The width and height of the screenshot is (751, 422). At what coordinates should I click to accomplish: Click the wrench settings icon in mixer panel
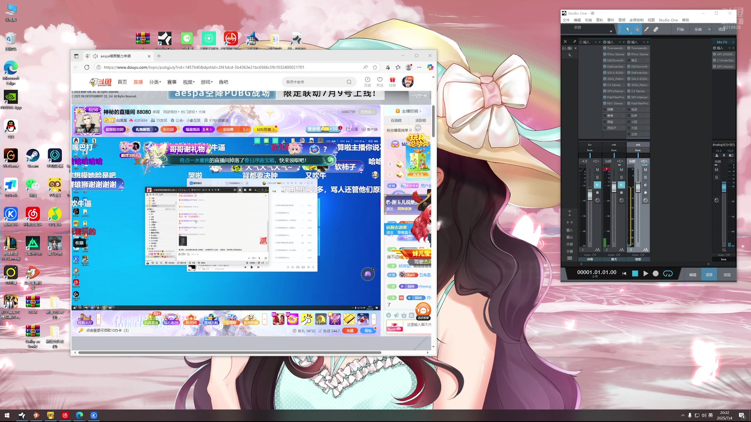coord(570,55)
